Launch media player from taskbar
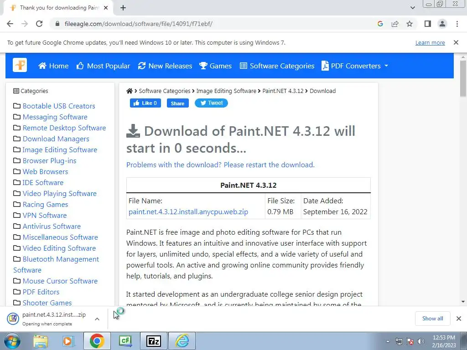The height and width of the screenshot is (350, 467). click(68, 341)
